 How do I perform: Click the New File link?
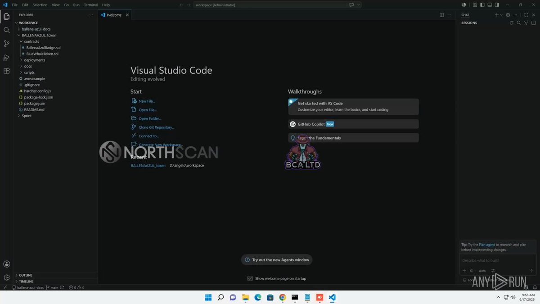coord(147,101)
